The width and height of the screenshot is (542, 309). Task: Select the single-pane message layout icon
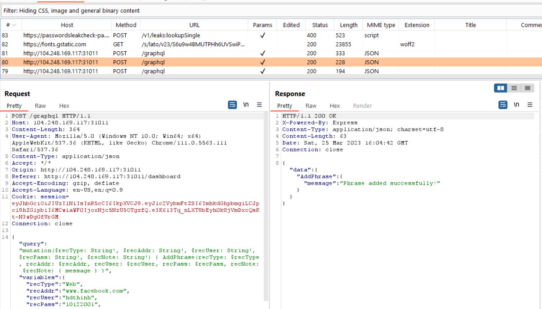527,88
